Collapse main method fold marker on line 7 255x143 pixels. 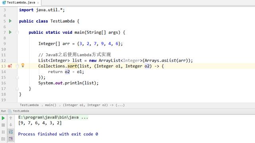pos(17,33)
